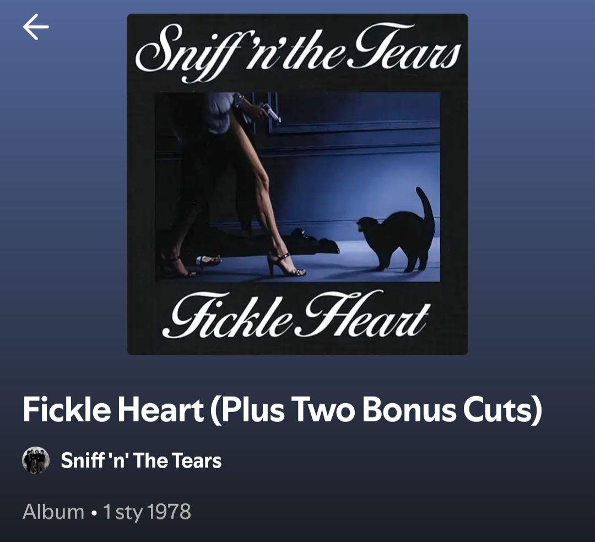Open the Sniff 'n' The Tears artist avatar
The height and width of the screenshot is (542, 595).
(36, 460)
